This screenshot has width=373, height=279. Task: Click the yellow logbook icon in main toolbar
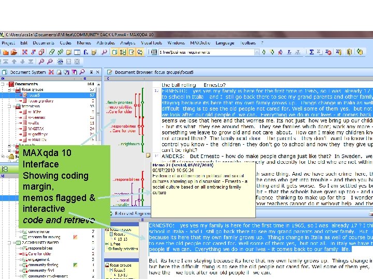(94, 52)
